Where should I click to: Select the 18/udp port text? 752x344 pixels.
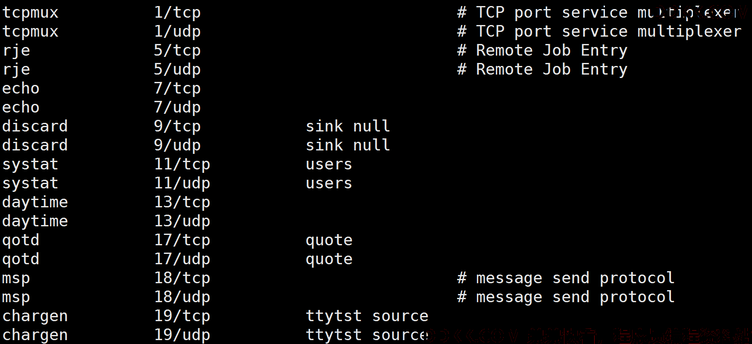[x=182, y=297]
